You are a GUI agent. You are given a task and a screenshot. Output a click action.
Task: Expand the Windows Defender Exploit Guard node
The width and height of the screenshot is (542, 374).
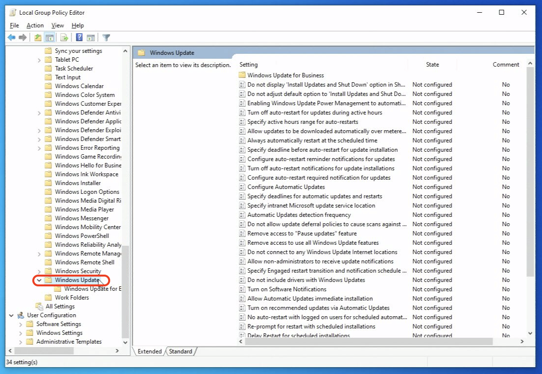click(x=39, y=131)
